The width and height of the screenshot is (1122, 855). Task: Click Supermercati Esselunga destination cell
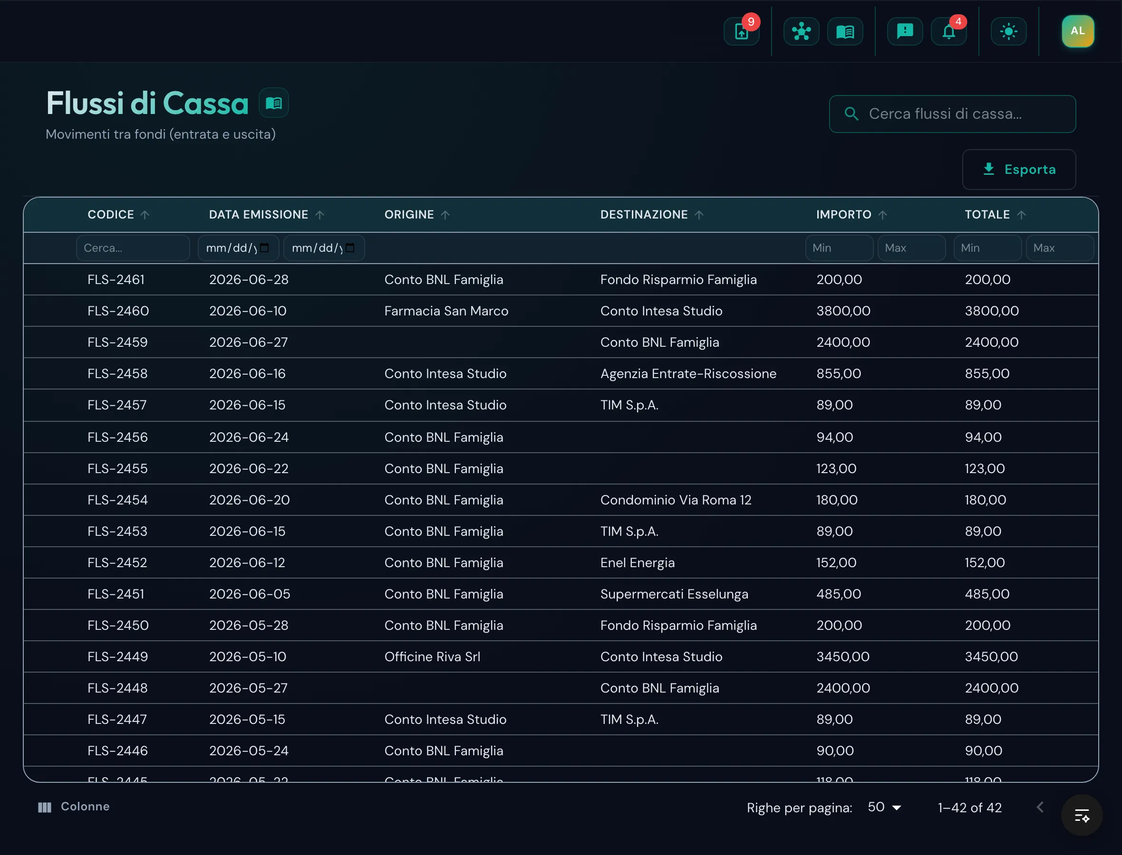[x=674, y=594]
